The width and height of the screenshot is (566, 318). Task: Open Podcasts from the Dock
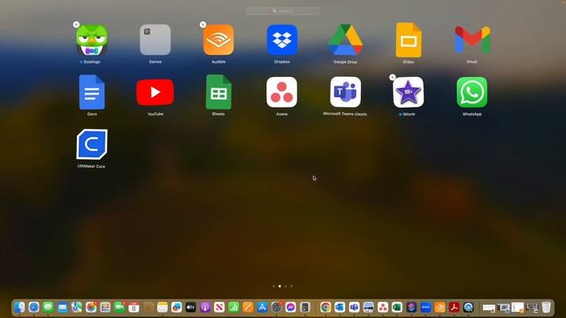click(x=205, y=307)
